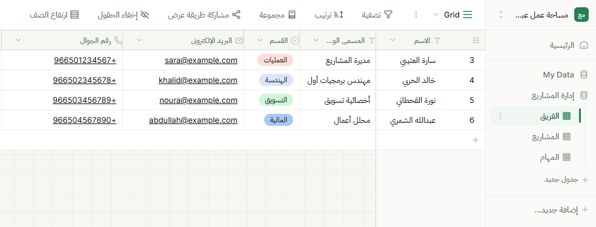Click the pink العمليات department tag

coord(275,60)
